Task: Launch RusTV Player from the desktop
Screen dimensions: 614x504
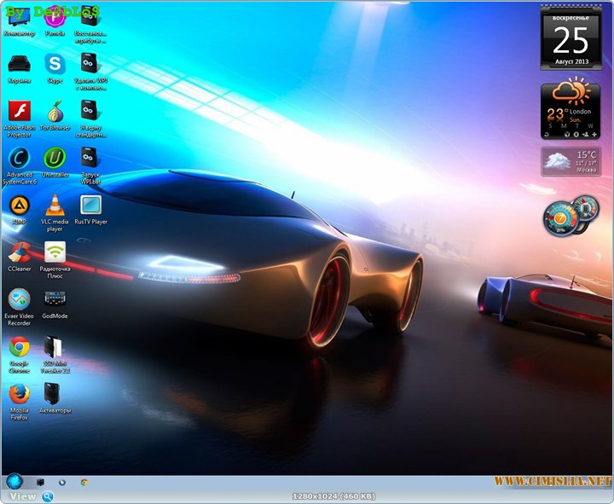Action: tap(90, 206)
